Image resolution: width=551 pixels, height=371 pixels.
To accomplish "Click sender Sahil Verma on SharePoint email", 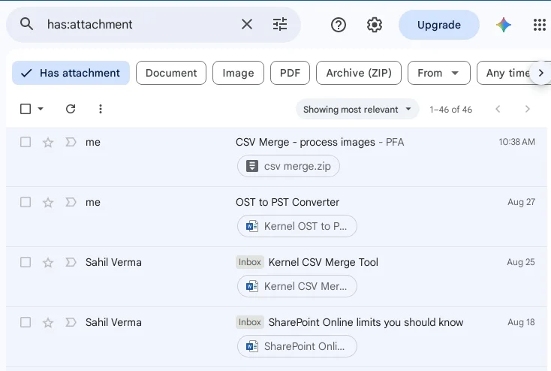I will (x=113, y=322).
